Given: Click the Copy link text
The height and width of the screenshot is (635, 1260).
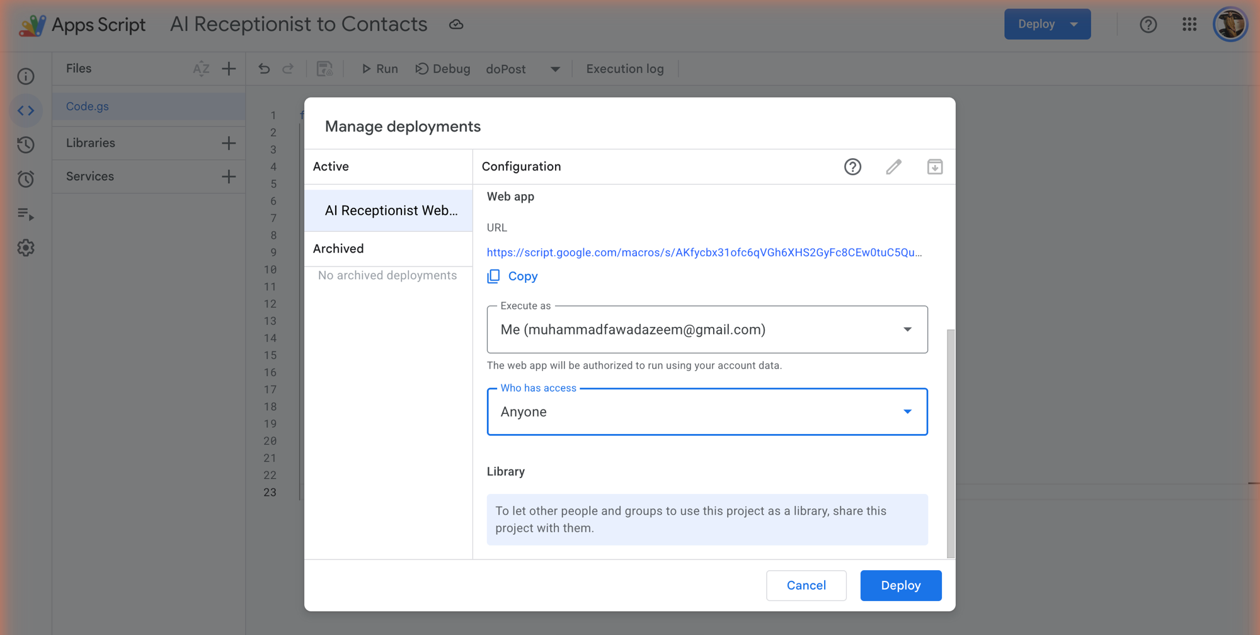Looking at the screenshot, I should [523, 276].
